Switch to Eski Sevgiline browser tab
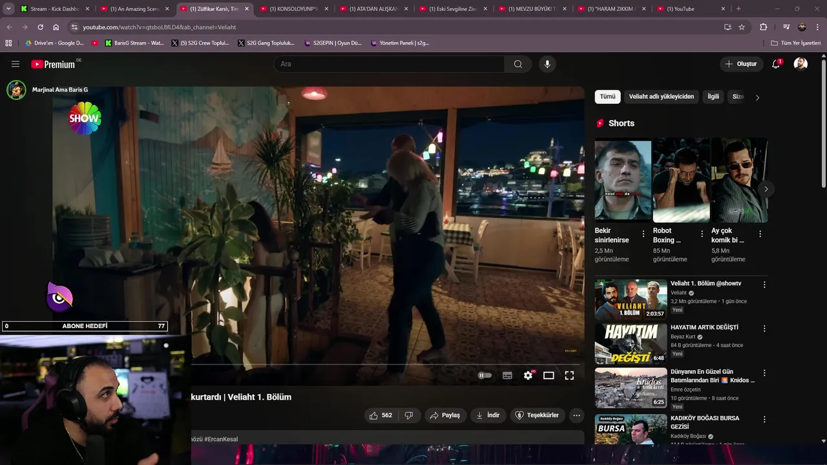Image resolution: width=827 pixels, height=465 pixels. pos(453,9)
